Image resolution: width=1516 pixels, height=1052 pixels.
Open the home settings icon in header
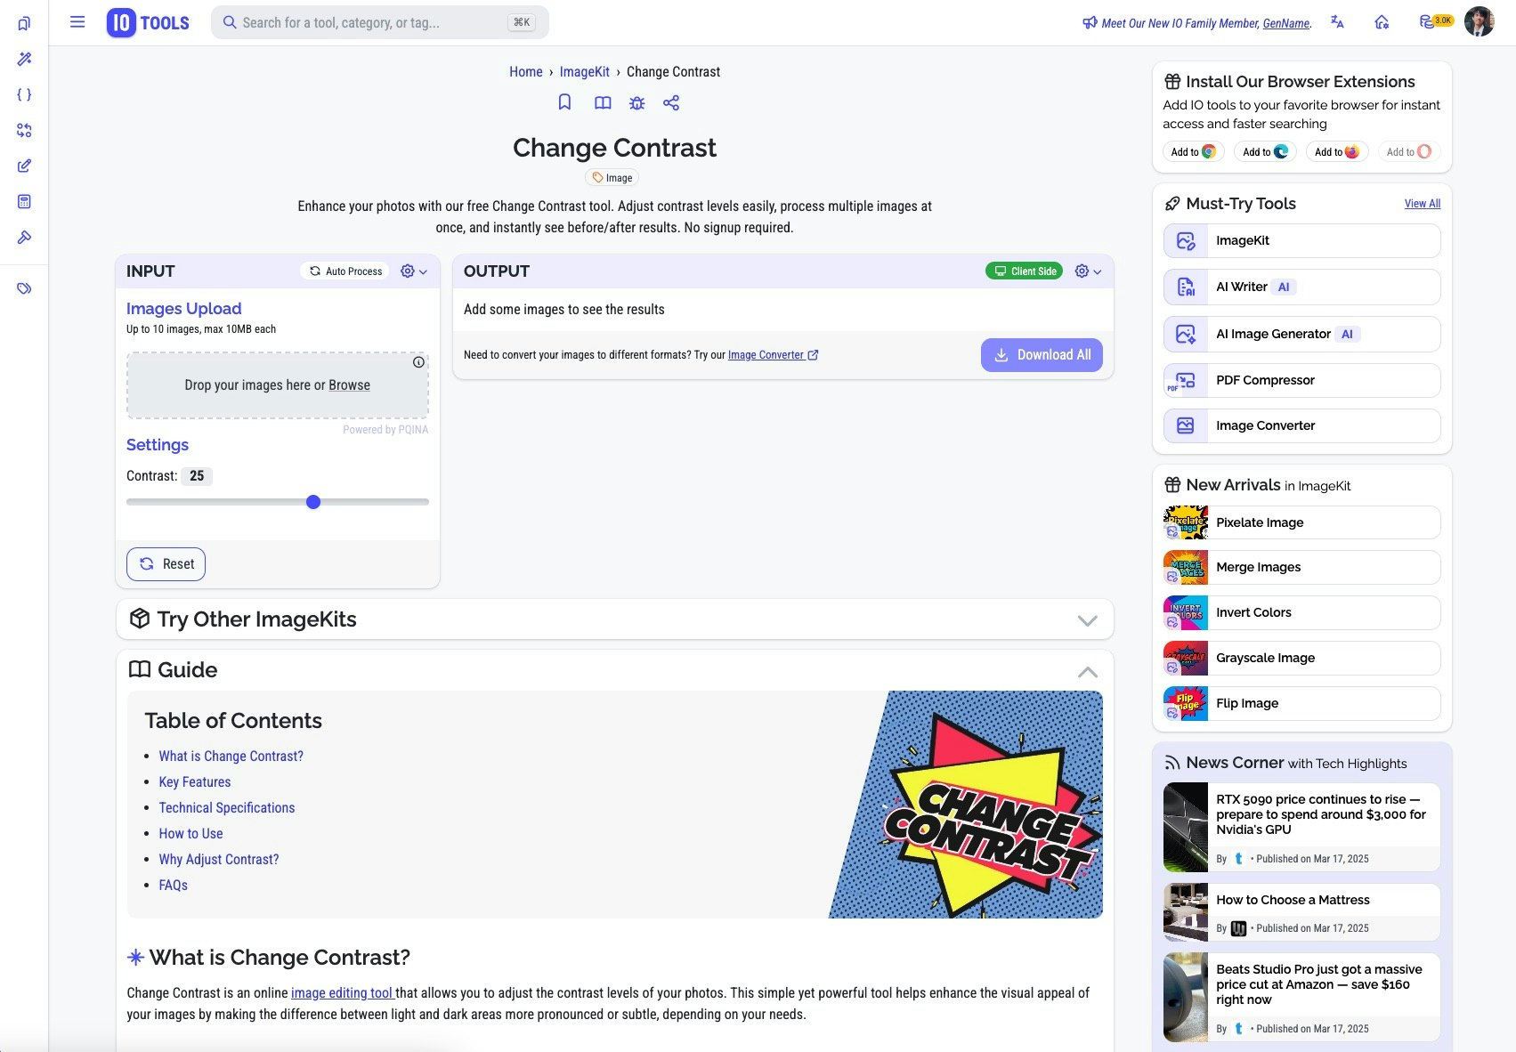click(x=1382, y=22)
